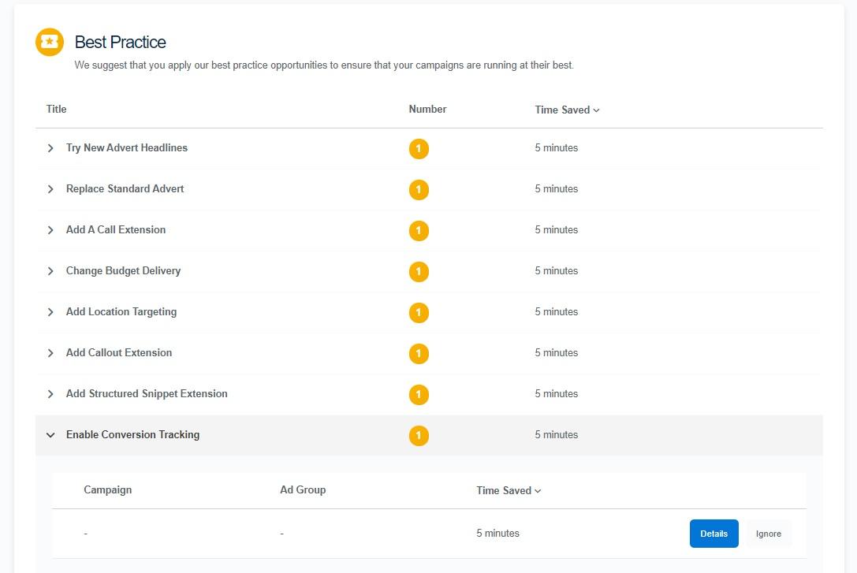Click the Best Practice star icon
Viewport: 857px width, 573px height.
coord(49,42)
